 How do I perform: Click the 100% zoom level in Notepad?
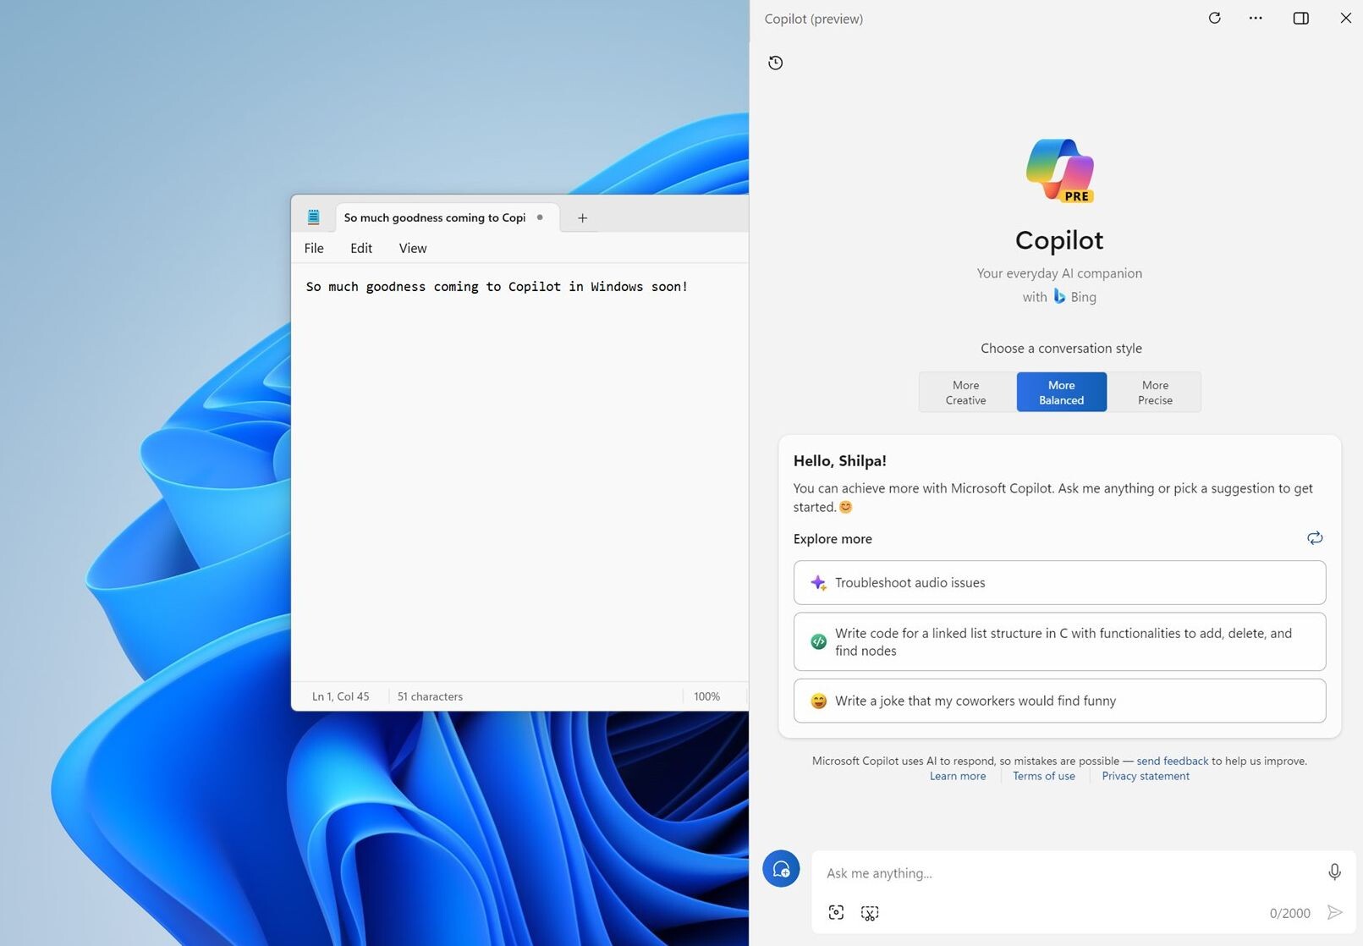(x=706, y=696)
